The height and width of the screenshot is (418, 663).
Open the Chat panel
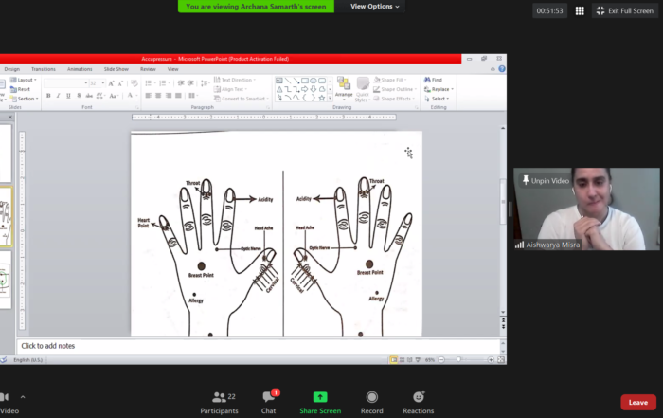pyautogui.click(x=269, y=401)
